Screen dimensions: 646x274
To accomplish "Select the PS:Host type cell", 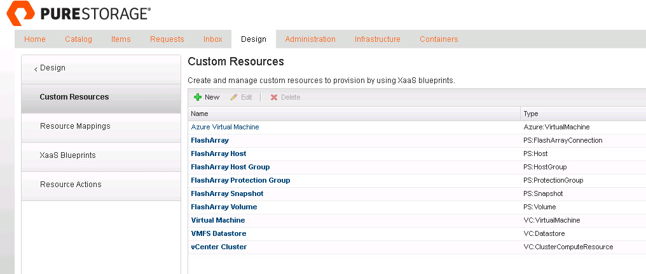I will (535, 153).
